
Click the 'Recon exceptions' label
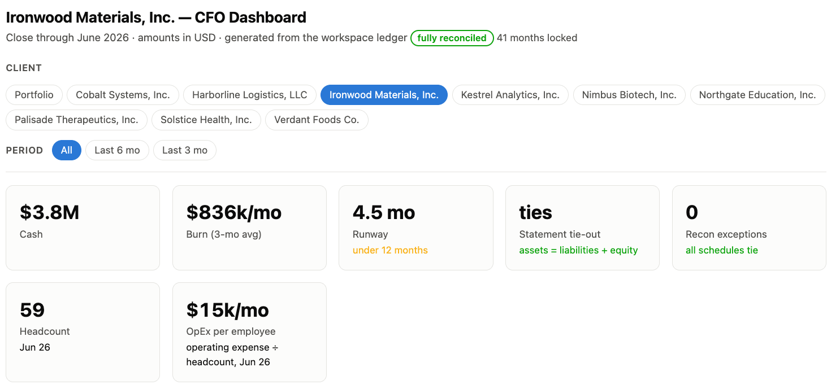coord(726,234)
